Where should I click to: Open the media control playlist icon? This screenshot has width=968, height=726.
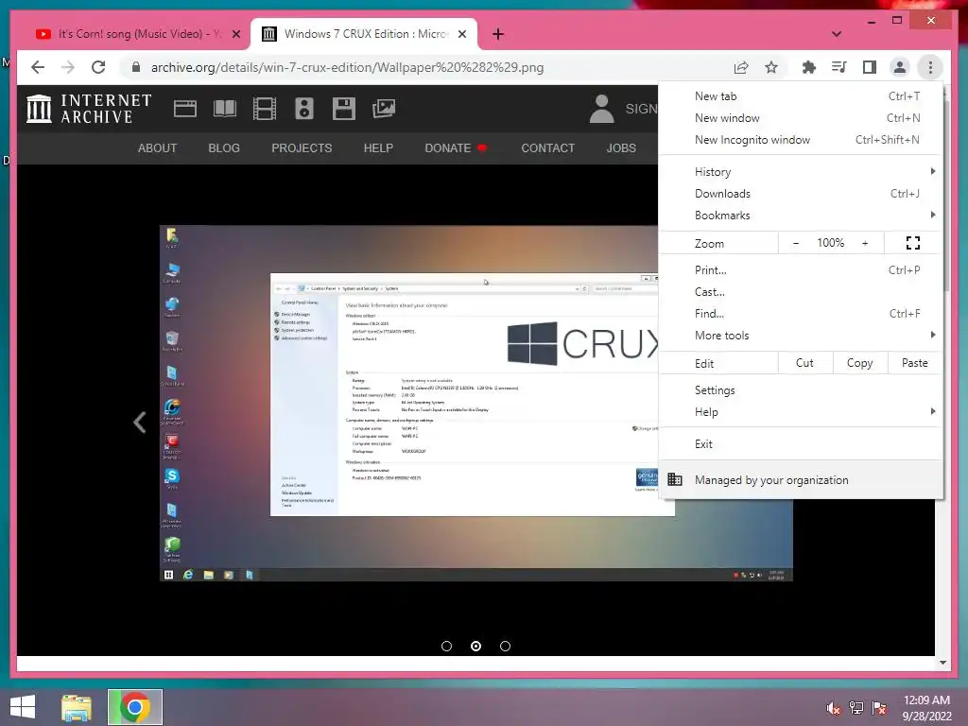839,67
